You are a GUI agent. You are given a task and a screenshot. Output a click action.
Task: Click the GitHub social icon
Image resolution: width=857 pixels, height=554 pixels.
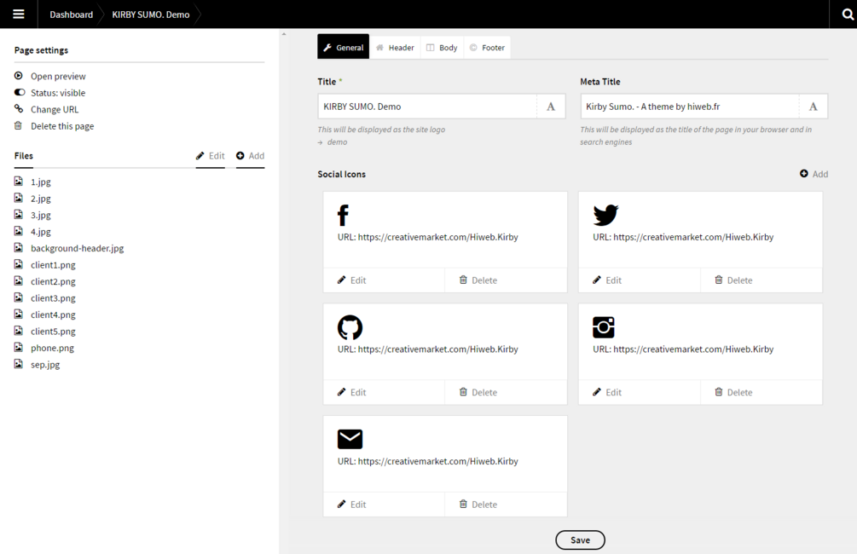click(350, 327)
